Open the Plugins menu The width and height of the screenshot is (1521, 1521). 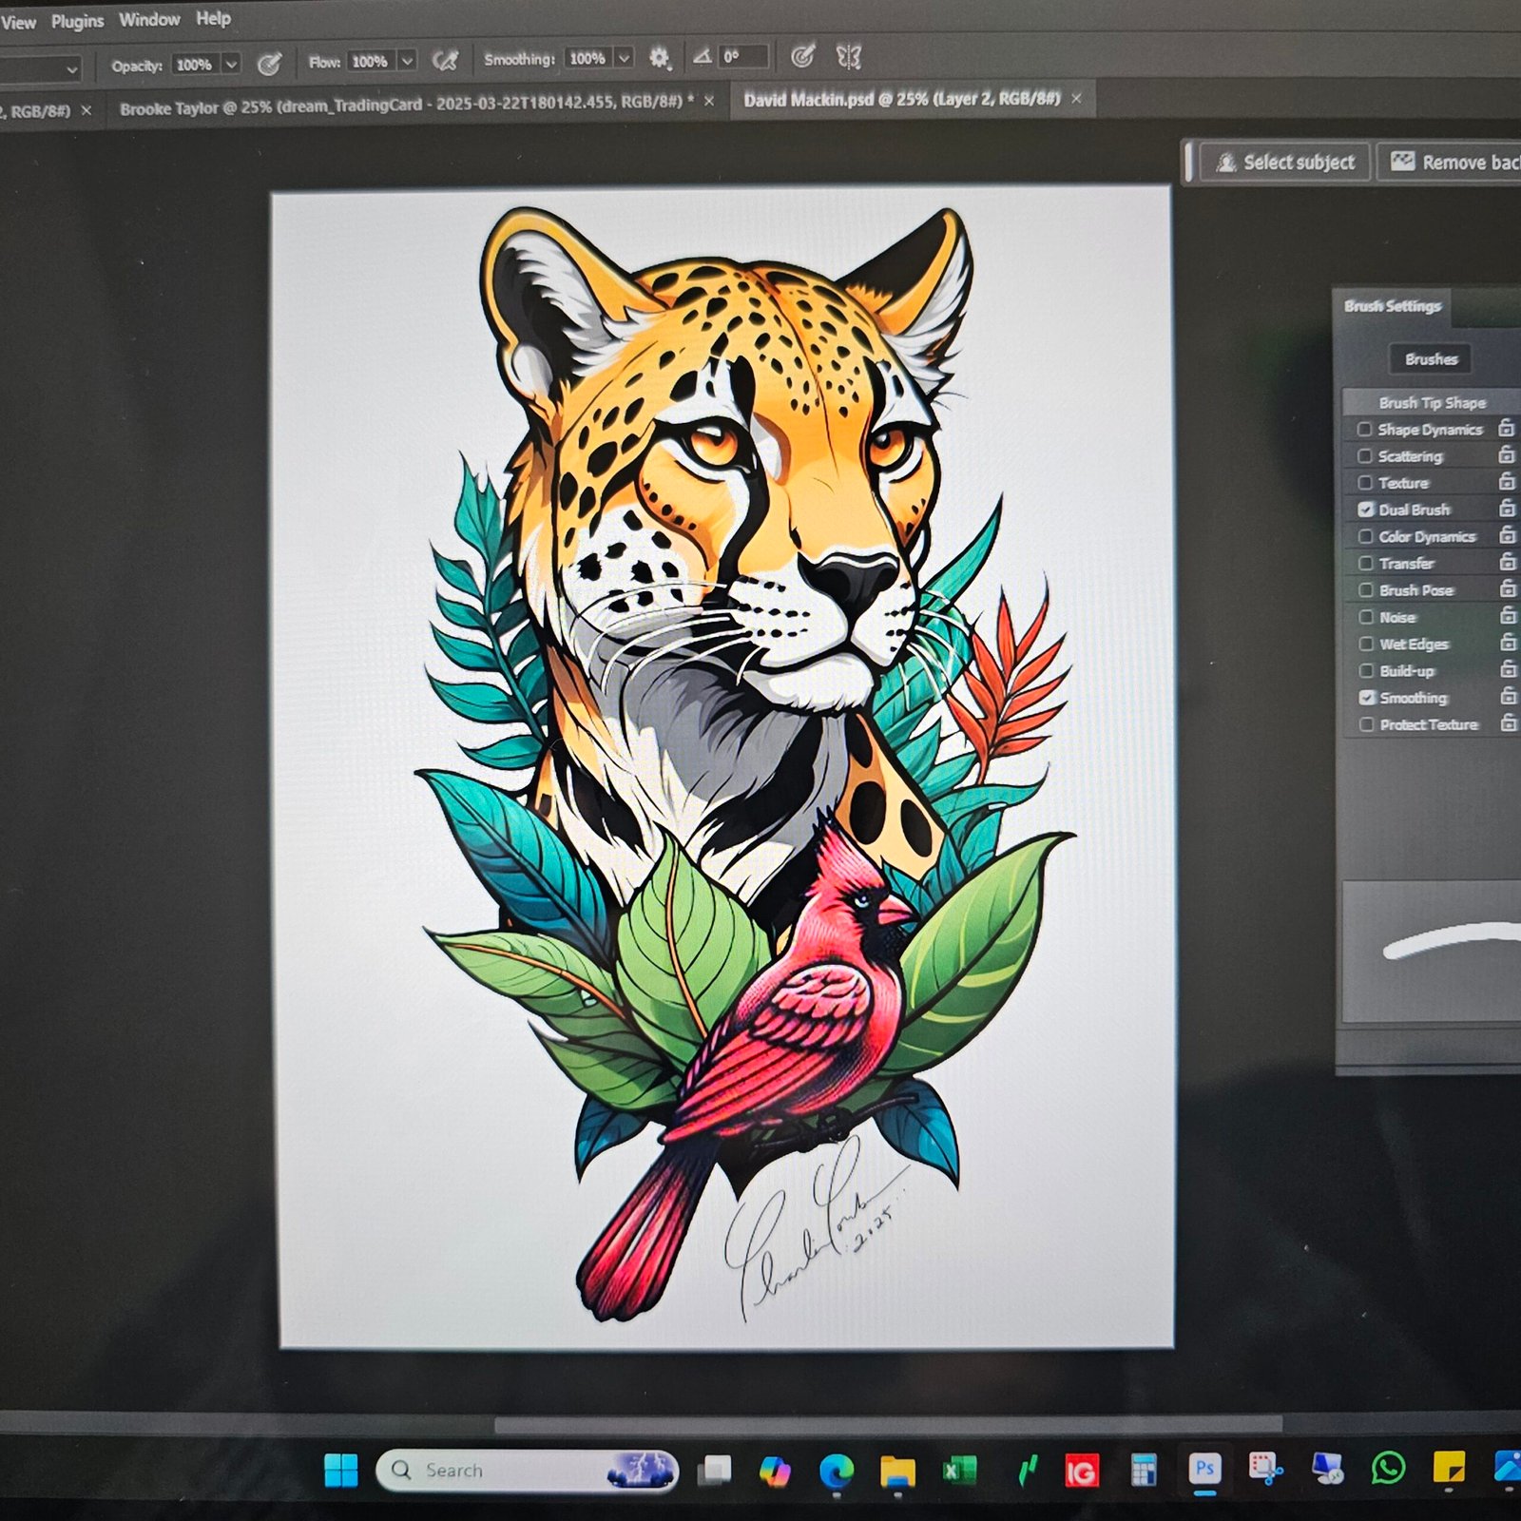(x=77, y=21)
